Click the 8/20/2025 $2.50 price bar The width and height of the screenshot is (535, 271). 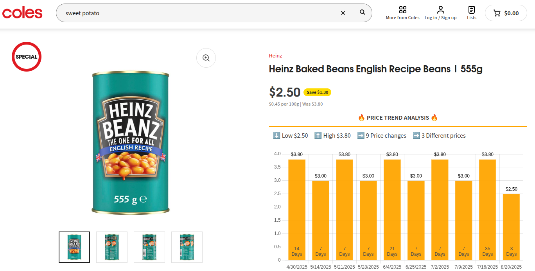pyautogui.click(x=511, y=227)
